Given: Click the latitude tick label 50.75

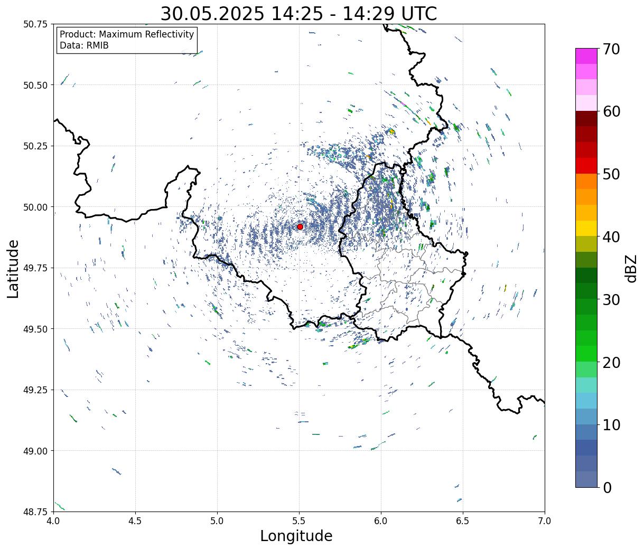Looking at the screenshot, I should pyautogui.click(x=35, y=24).
